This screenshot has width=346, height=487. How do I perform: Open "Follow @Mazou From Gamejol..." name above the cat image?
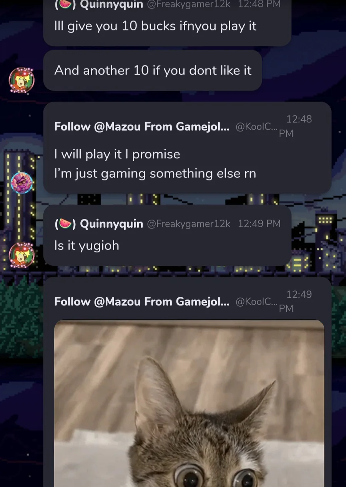click(141, 302)
